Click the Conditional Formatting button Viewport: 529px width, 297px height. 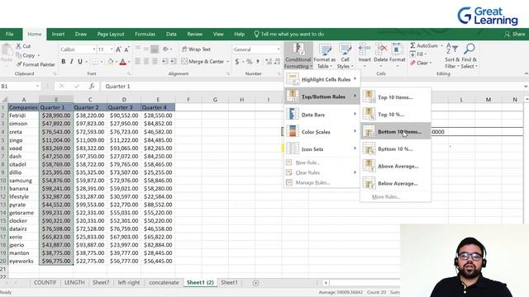pos(298,56)
